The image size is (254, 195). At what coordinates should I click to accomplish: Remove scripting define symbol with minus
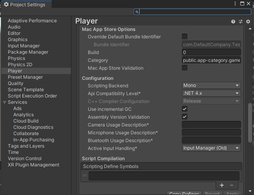[232, 185]
